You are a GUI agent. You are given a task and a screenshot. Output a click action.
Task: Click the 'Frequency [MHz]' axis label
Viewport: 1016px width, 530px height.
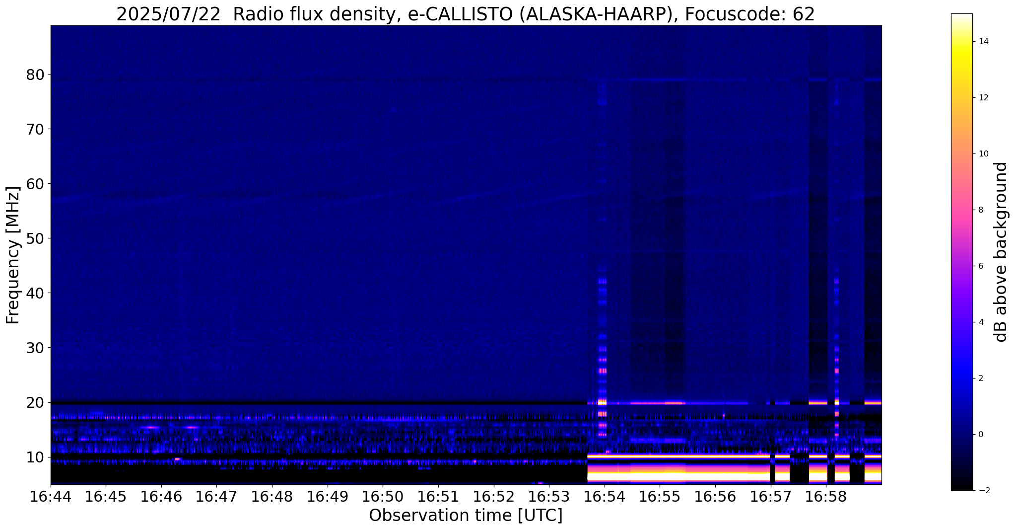[x=13, y=255]
